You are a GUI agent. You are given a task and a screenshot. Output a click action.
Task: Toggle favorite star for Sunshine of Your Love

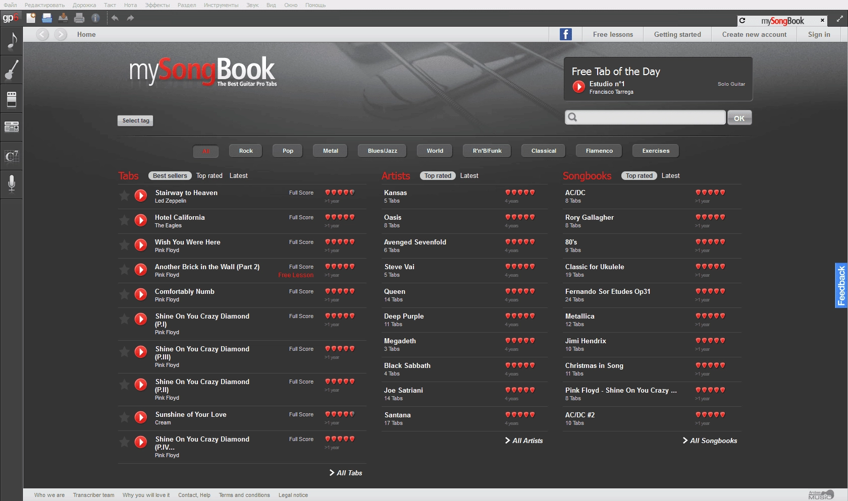tap(124, 417)
